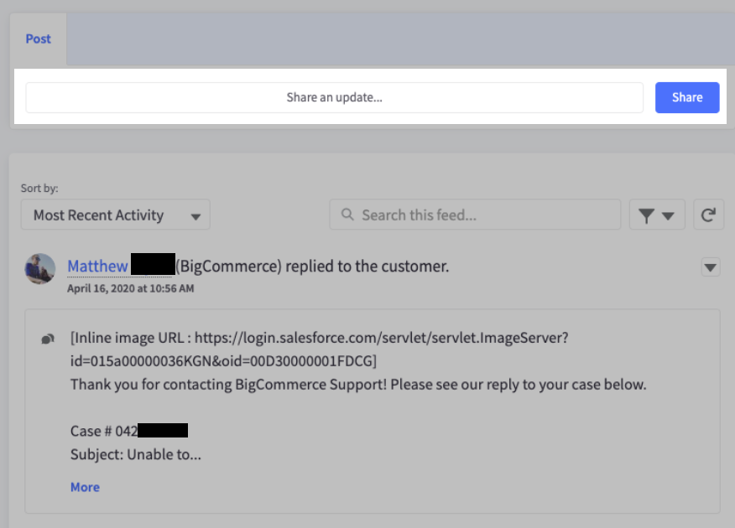735x528 pixels.
Task: Click the Thank you for contacting BigCommerce Support line
Action: tap(358, 385)
